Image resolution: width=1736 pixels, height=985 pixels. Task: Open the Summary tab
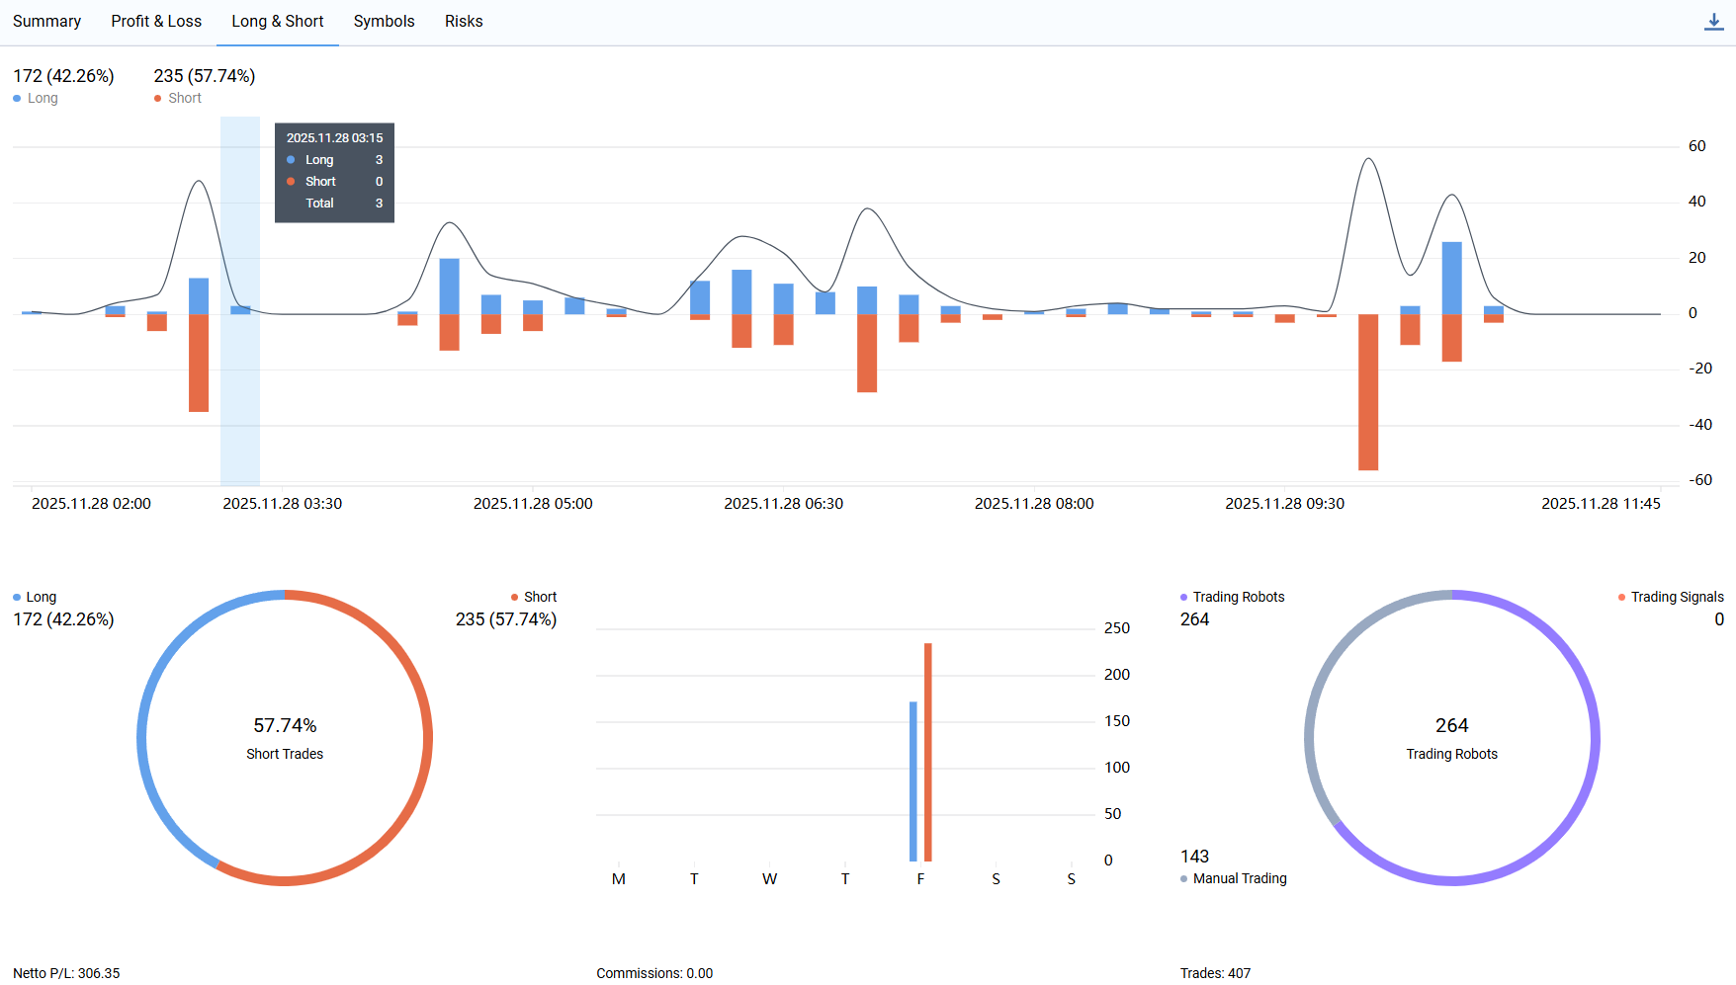[x=46, y=22]
